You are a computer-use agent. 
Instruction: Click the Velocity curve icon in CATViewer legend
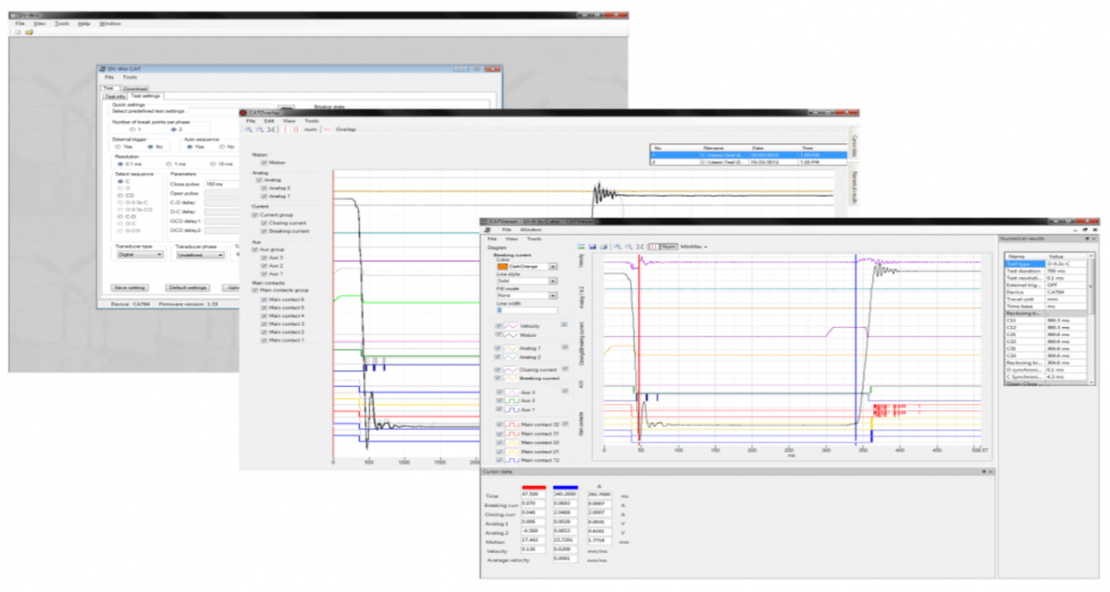coord(512,326)
